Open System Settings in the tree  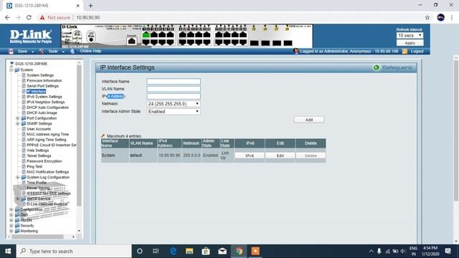[40, 75]
